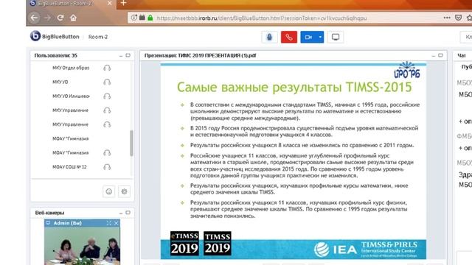The image size is (472, 265).
Task: Select user МОАУ СОШ № 12
Action: 69,167
